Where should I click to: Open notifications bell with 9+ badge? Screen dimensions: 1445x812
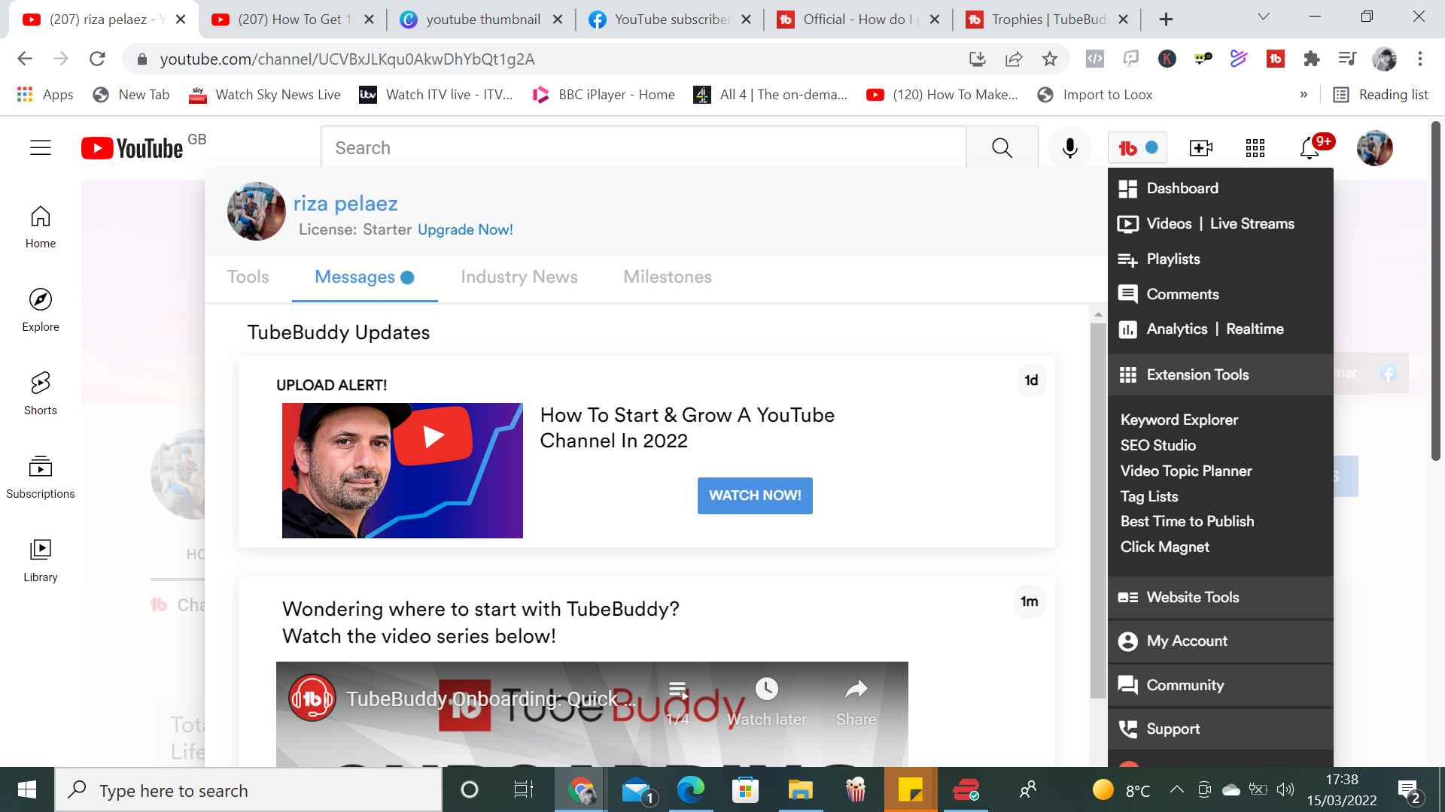pos(1310,148)
